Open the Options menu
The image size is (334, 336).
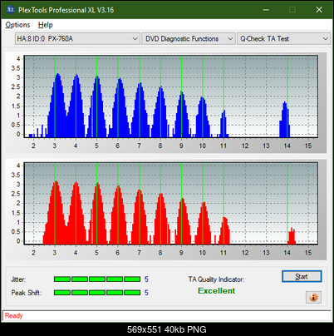[x=17, y=25]
